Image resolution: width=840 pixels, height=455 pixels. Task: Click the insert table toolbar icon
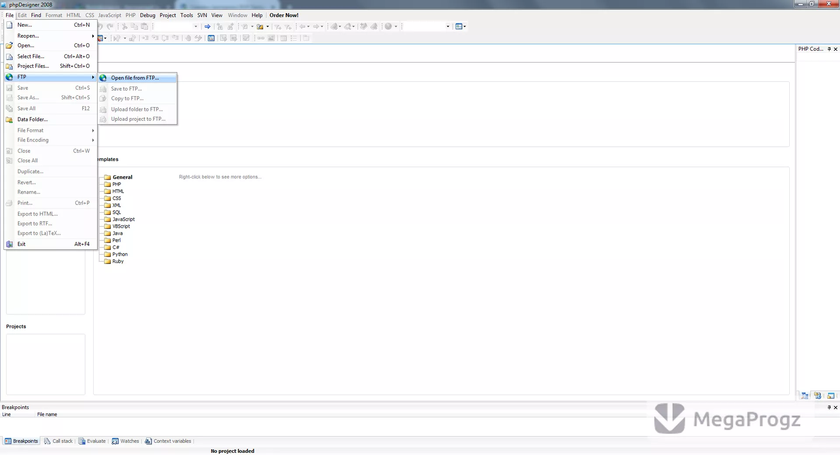click(283, 38)
